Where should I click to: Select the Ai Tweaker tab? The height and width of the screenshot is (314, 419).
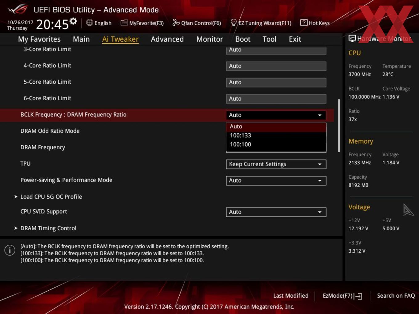120,39
